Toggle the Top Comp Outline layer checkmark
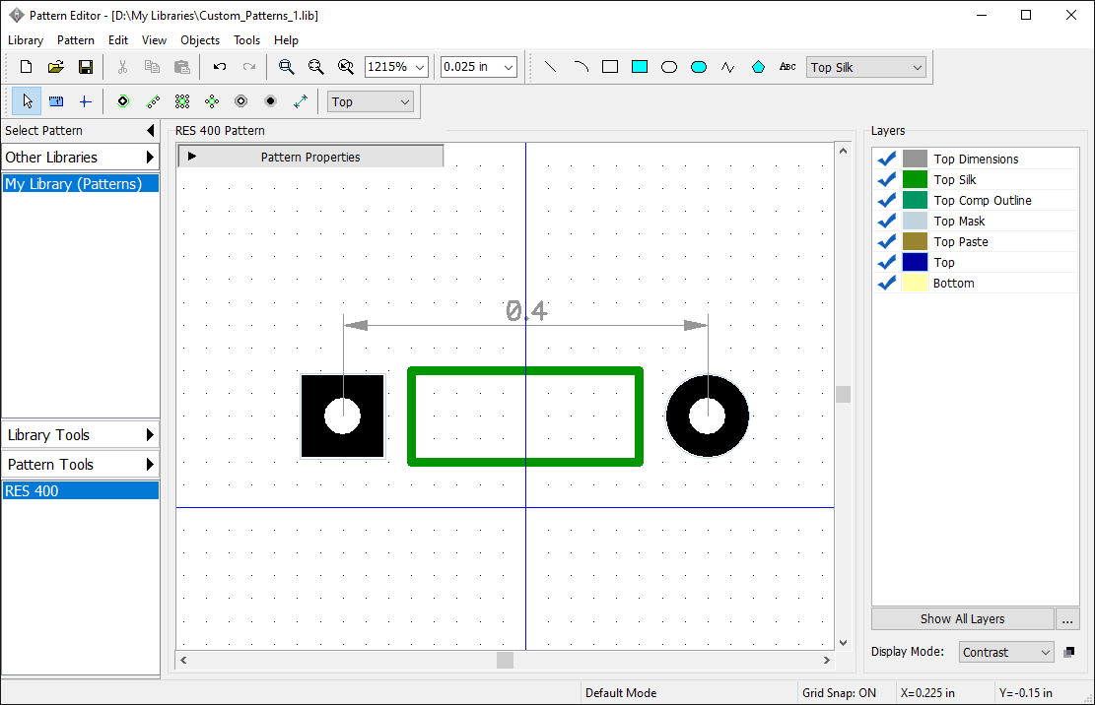The width and height of the screenshot is (1095, 705). 887,201
